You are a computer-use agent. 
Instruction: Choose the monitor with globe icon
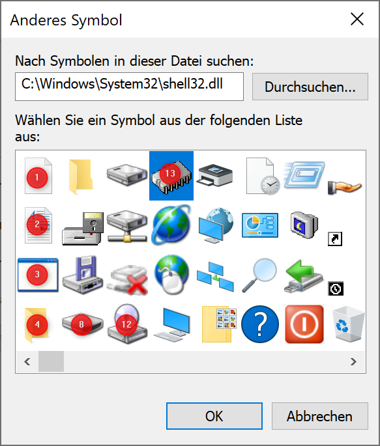point(216,225)
